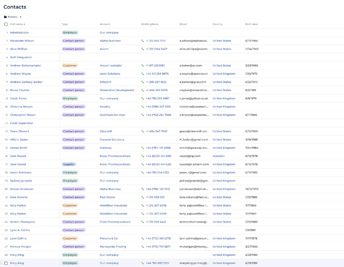Click the phone icon in Bruce Clayton's row
Image resolution: width=344 pixels, height=267 pixels.
coord(143,90)
